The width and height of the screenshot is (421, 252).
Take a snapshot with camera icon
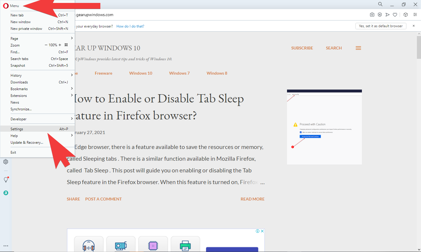coord(372,15)
